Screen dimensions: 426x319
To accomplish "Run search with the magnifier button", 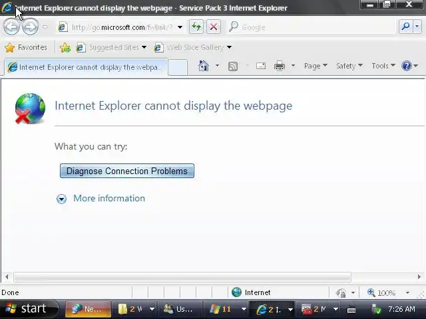I will tap(406, 27).
